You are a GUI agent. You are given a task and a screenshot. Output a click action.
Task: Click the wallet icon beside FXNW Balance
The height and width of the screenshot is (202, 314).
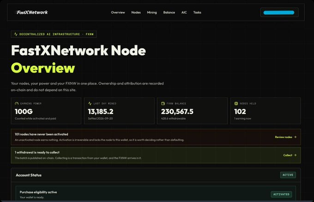click(x=163, y=104)
